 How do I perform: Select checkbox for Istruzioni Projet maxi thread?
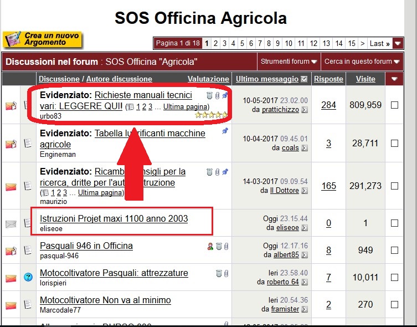394,223
